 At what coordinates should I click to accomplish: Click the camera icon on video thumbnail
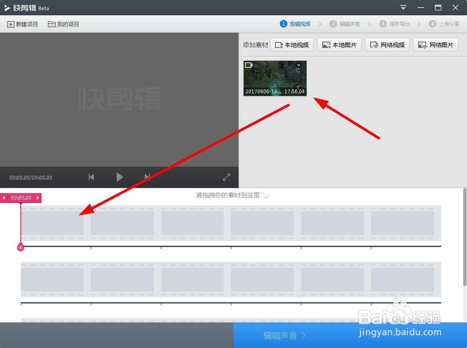(x=249, y=65)
